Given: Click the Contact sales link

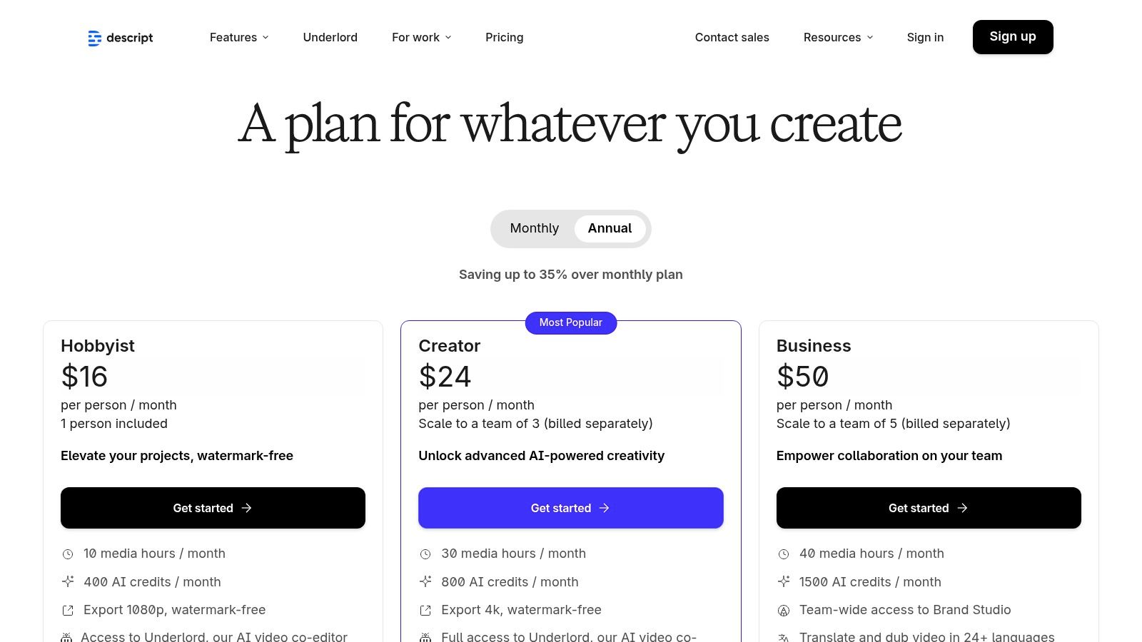Looking at the screenshot, I should click(x=732, y=37).
